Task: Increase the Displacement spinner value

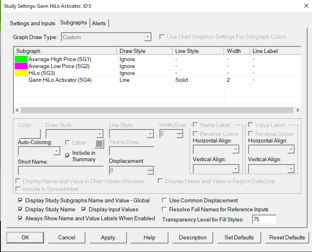Action: [x=151, y=168]
